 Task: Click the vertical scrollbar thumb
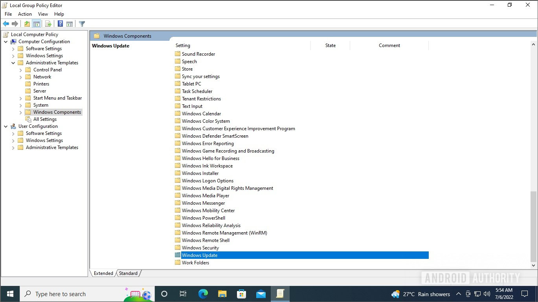(x=533, y=227)
